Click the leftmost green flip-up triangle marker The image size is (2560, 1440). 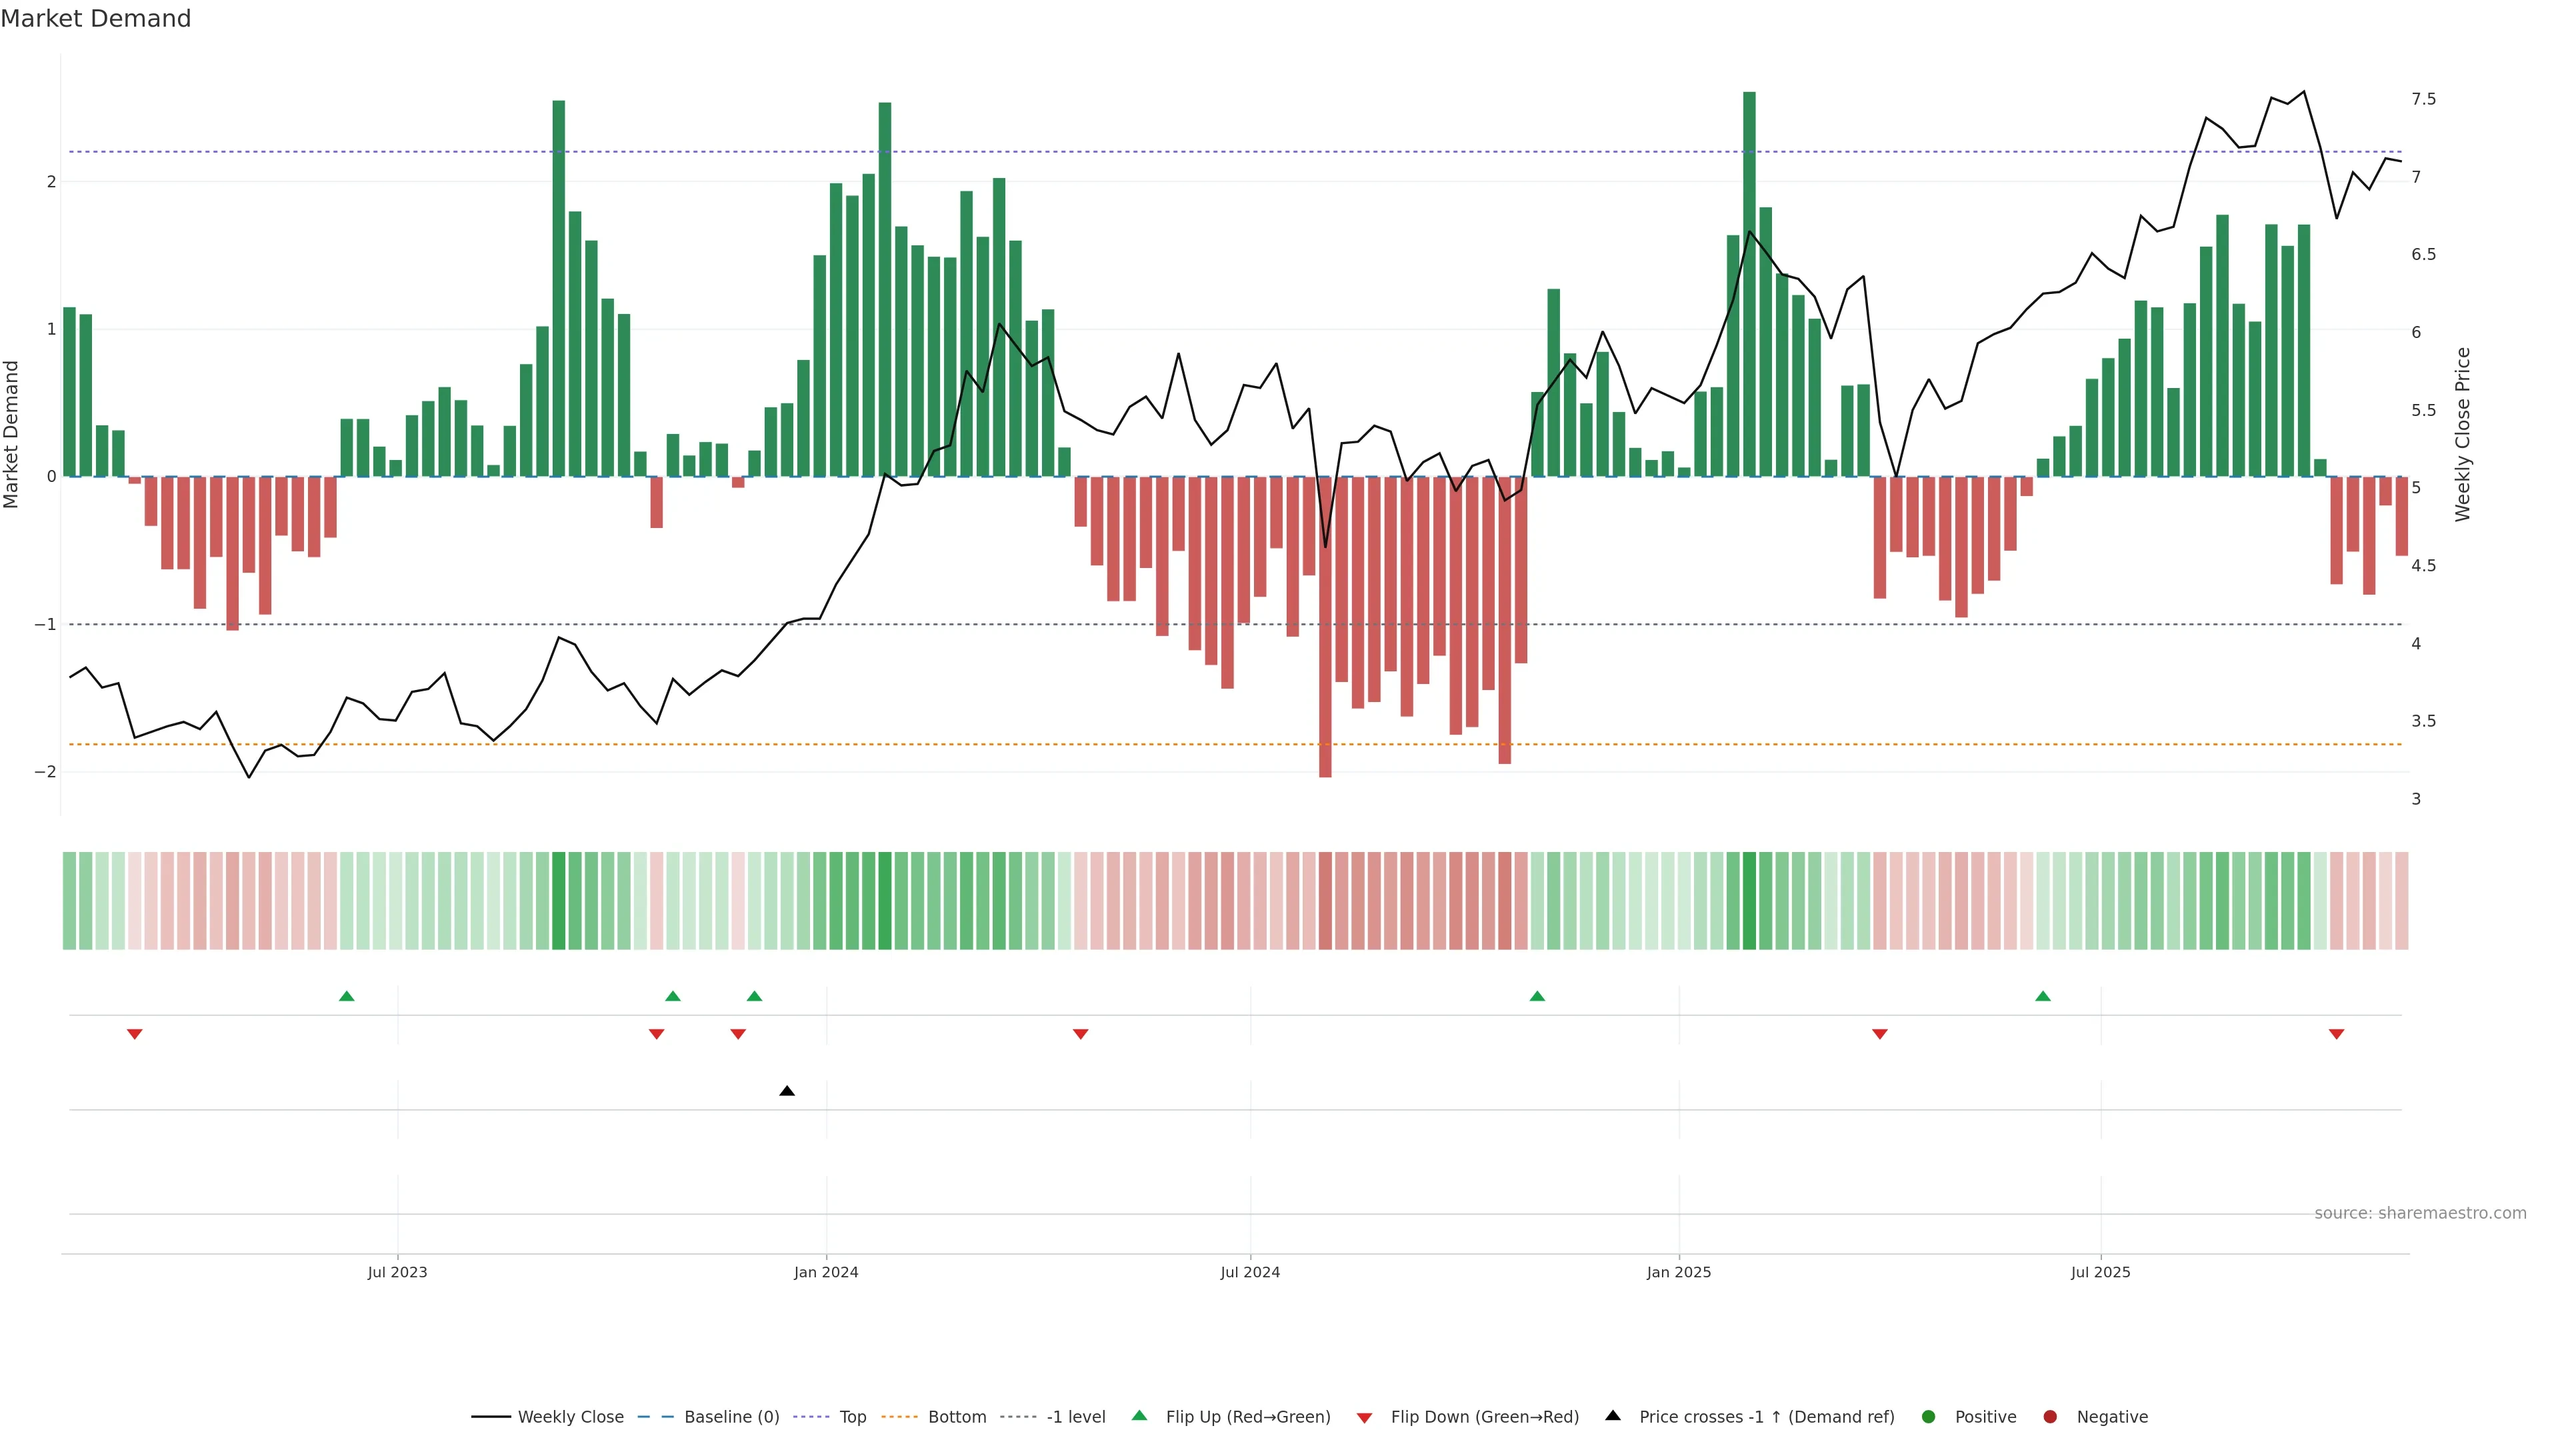pyautogui.click(x=347, y=996)
